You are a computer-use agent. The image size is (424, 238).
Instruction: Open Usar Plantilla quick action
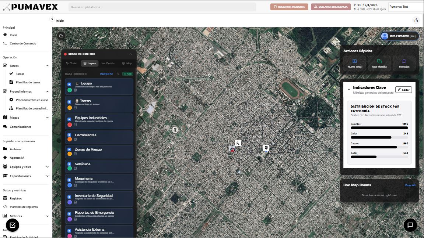pos(379,64)
